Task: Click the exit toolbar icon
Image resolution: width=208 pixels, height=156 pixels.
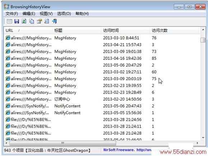Action: point(54,21)
